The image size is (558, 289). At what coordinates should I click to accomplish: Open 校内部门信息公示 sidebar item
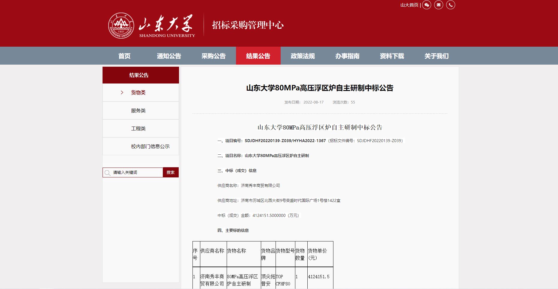point(150,147)
